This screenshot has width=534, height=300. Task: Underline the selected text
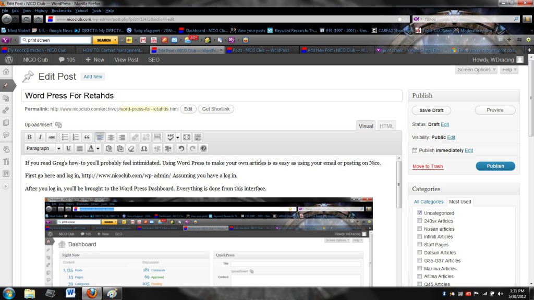pyautogui.click(x=68, y=148)
